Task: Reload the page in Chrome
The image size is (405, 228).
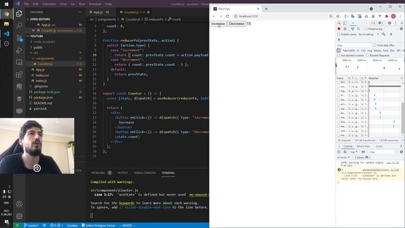Action: click(x=227, y=16)
